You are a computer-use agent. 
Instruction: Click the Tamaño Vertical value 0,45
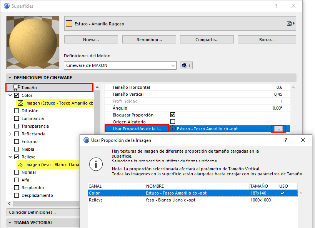278,94
